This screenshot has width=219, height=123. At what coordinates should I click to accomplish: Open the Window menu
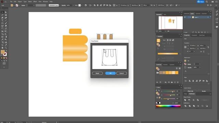click(46, 2)
